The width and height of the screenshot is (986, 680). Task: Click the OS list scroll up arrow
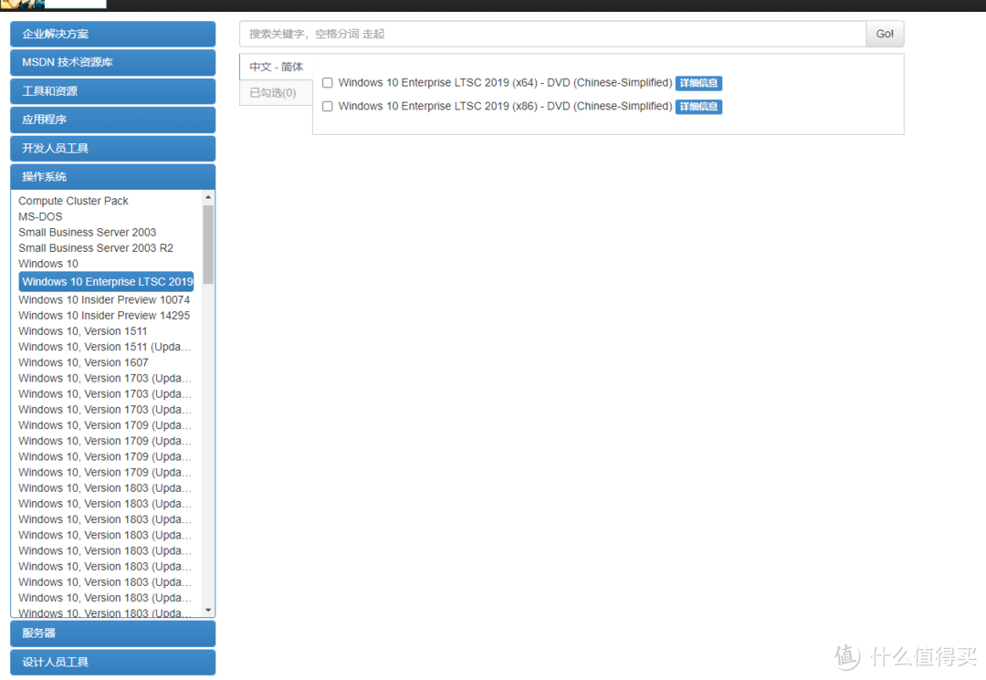(x=208, y=197)
